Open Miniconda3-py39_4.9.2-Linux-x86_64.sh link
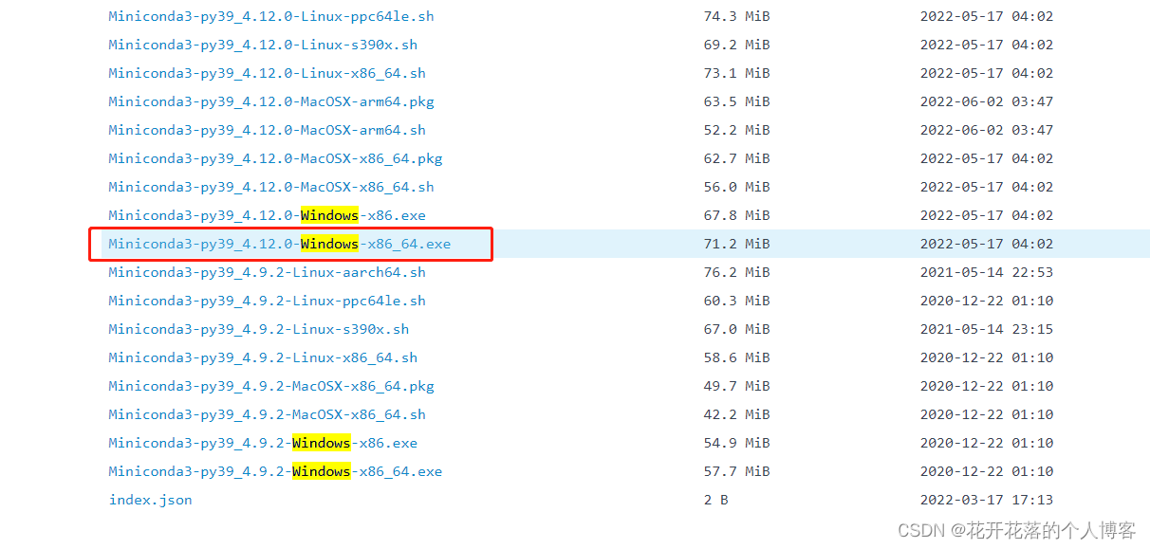Image resolution: width=1150 pixels, height=549 pixels. [263, 357]
